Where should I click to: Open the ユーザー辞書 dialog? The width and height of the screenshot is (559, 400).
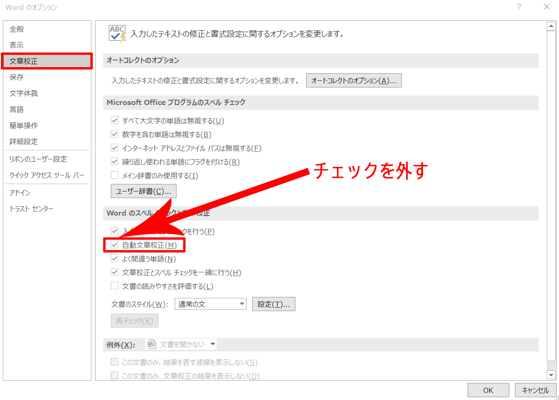tap(143, 191)
